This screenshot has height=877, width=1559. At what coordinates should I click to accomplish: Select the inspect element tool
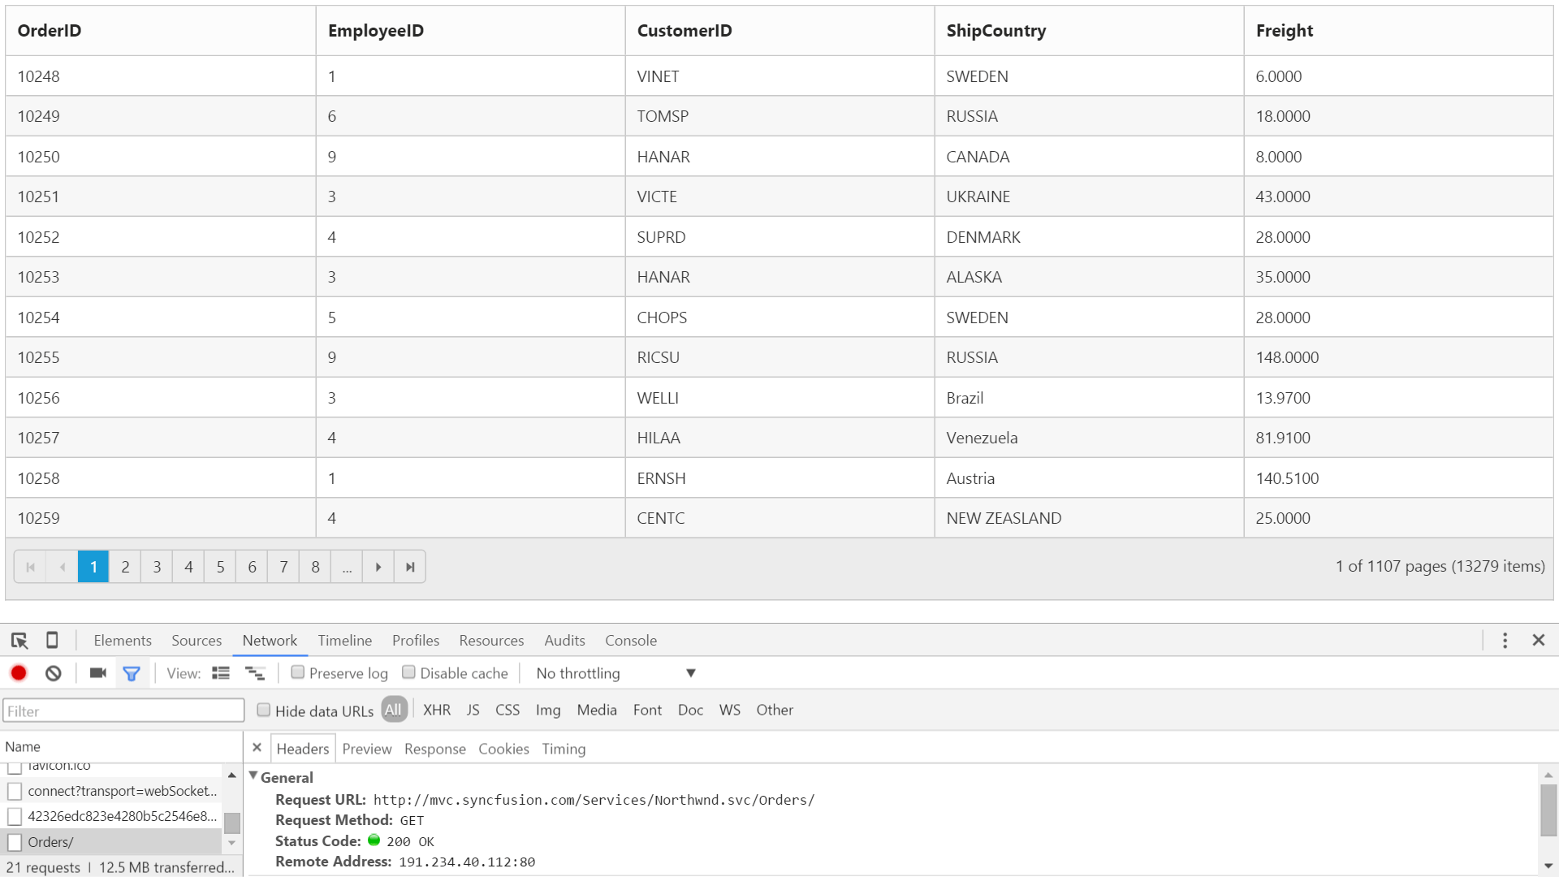coord(19,640)
